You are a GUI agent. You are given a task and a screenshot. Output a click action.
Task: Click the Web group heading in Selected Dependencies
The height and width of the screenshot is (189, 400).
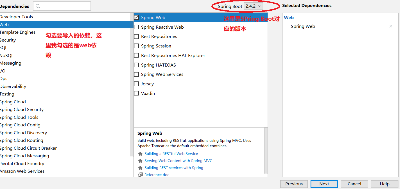pos(289,18)
